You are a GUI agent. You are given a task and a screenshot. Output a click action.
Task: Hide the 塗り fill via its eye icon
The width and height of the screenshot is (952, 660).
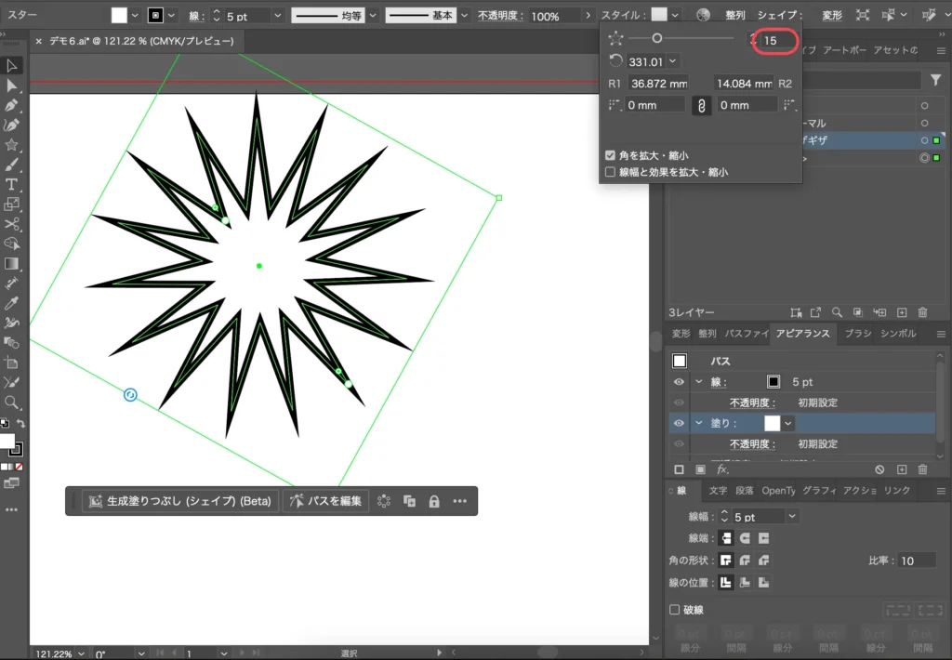(679, 423)
